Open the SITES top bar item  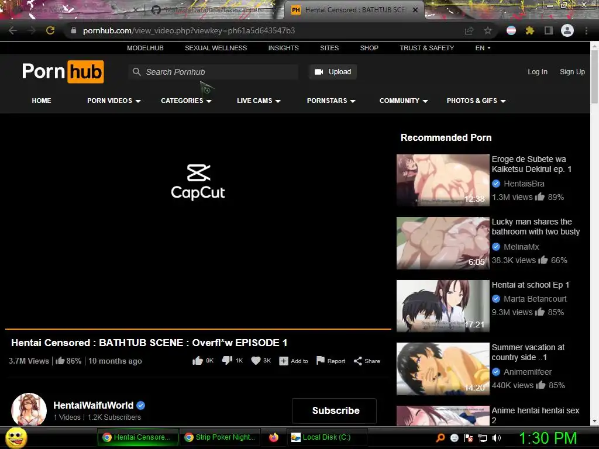(x=329, y=48)
